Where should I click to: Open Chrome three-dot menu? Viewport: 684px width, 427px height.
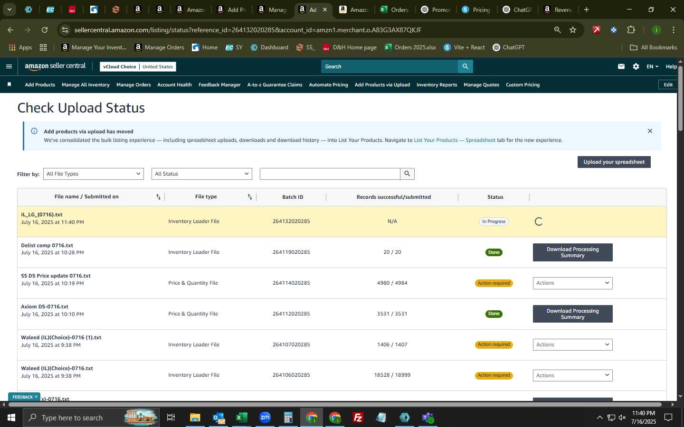[674, 30]
